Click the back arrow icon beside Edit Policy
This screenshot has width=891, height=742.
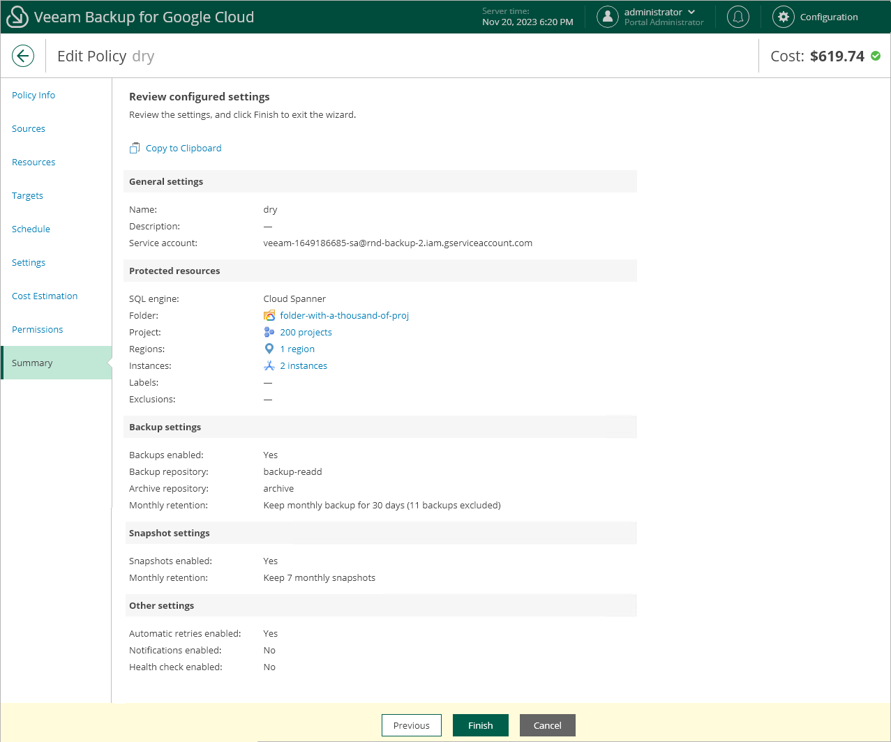tap(23, 56)
